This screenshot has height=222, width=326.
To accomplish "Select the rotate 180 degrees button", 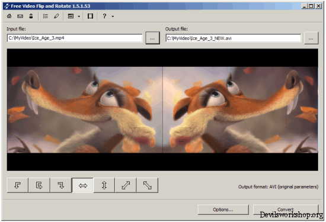I will [x=39, y=185].
